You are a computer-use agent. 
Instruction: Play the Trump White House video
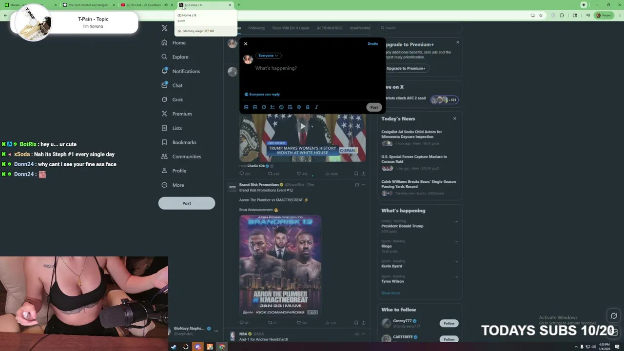coord(302,126)
